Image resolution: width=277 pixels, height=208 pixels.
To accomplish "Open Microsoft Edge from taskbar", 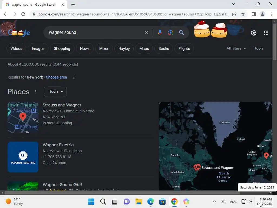I will tap(150, 201).
